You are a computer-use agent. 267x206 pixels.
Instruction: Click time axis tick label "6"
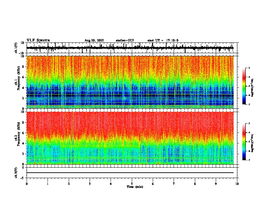click(x=153, y=184)
